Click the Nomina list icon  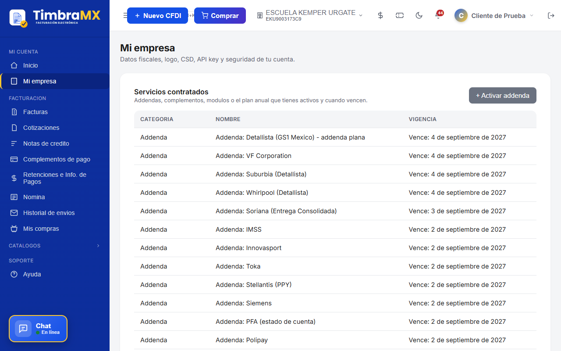click(14, 197)
